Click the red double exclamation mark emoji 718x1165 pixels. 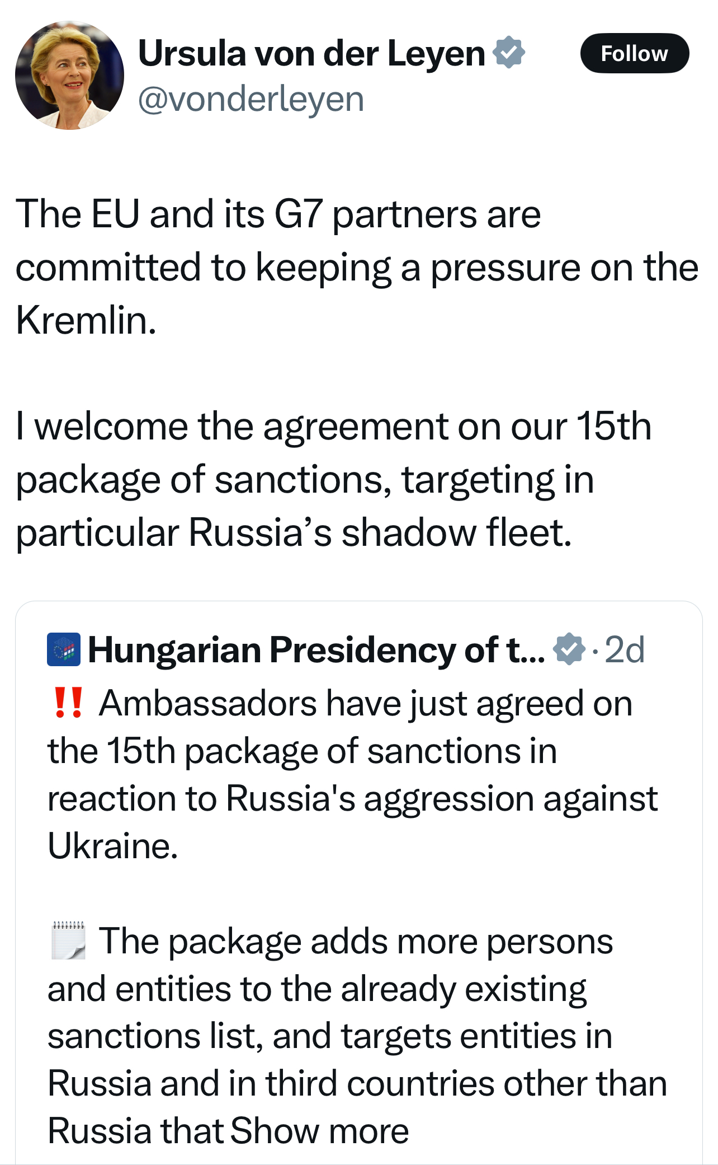(67, 703)
